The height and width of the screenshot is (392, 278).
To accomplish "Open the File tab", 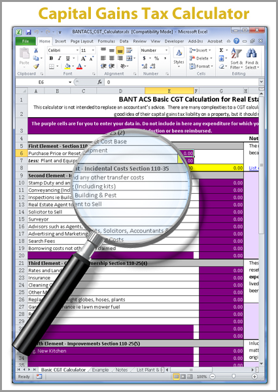I will coord(26,41).
